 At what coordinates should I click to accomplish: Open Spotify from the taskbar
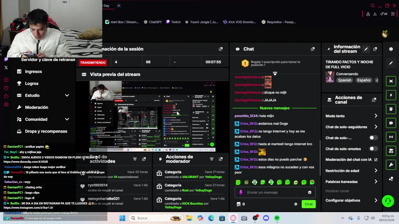click(277, 218)
